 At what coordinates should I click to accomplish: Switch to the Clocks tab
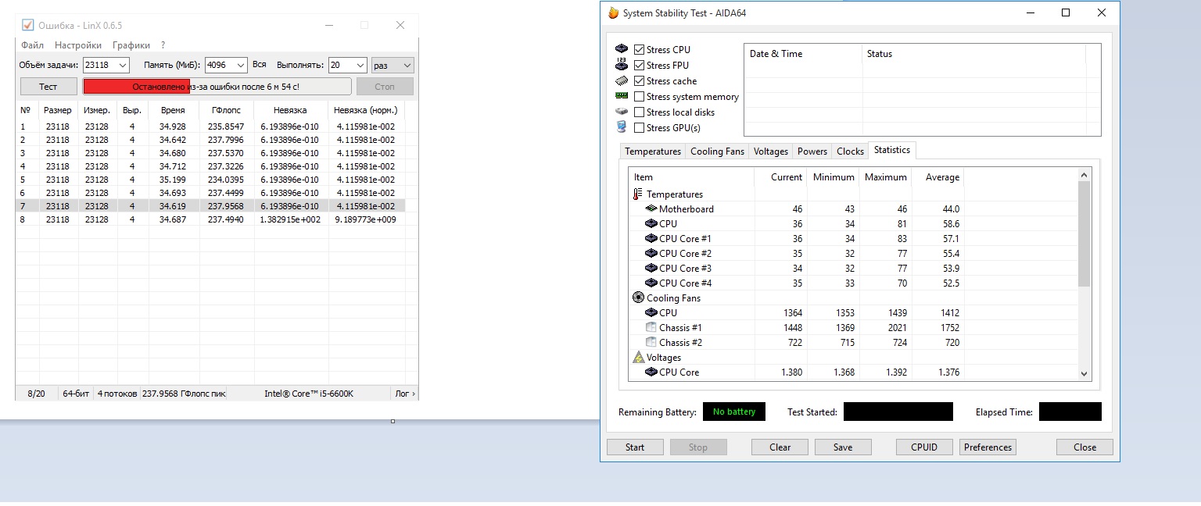coord(850,151)
